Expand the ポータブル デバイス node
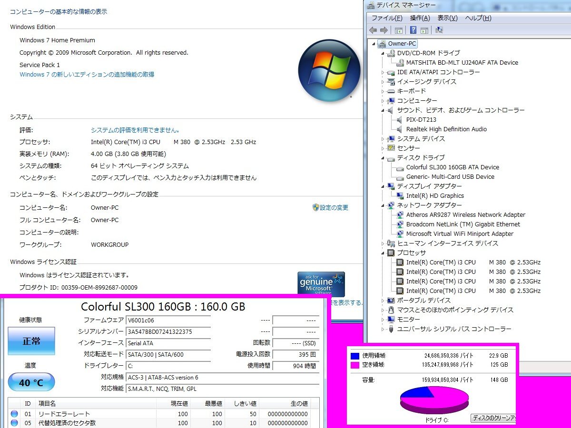The height and width of the screenshot is (428, 571). (383, 301)
